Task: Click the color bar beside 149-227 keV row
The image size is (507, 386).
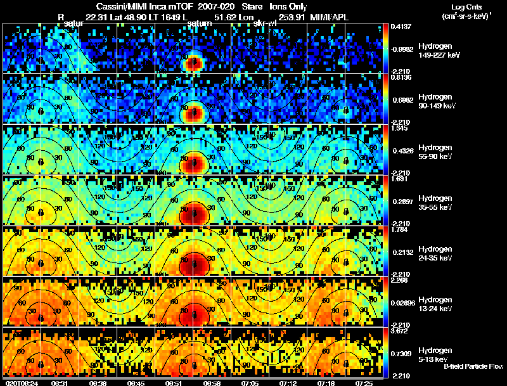Action: click(x=385, y=48)
